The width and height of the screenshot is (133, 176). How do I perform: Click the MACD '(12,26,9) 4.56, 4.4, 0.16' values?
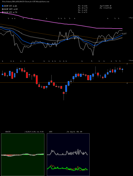[34, 132]
